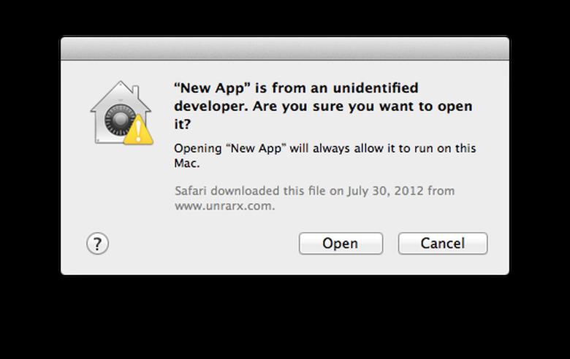
Task: Click empty dialog space between help and Open
Action: [204, 243]
